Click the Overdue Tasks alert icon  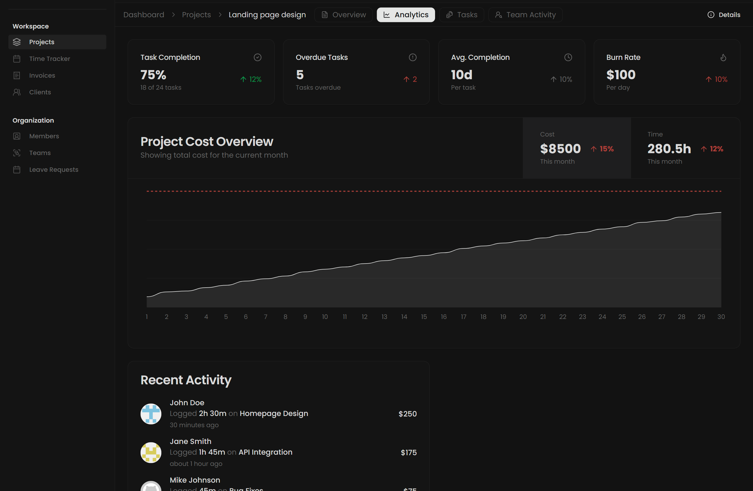point(413,57)
